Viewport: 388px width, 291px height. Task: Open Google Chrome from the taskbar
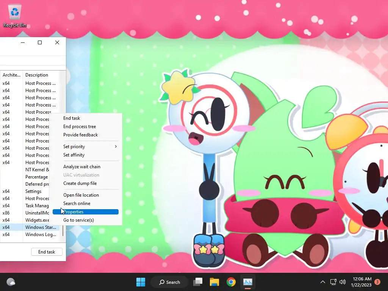click(x=231, y=282)
